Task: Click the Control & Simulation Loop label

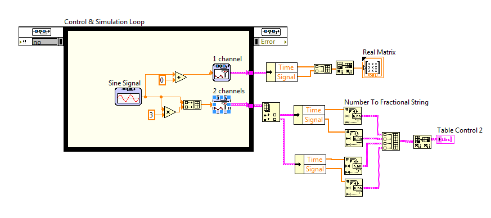Action: pyautogui.click(x=104, y=22)
